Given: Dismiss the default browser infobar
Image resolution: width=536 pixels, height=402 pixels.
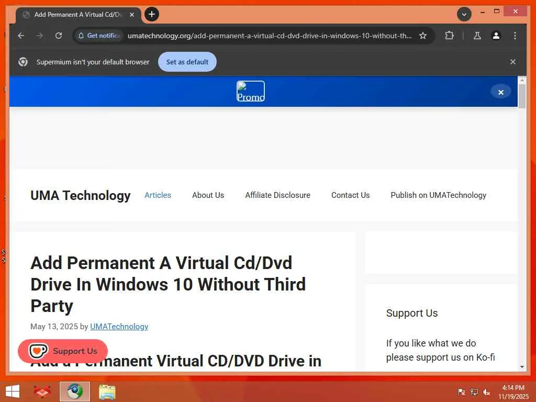Looking at the screenshot, I should coord(512,62).
